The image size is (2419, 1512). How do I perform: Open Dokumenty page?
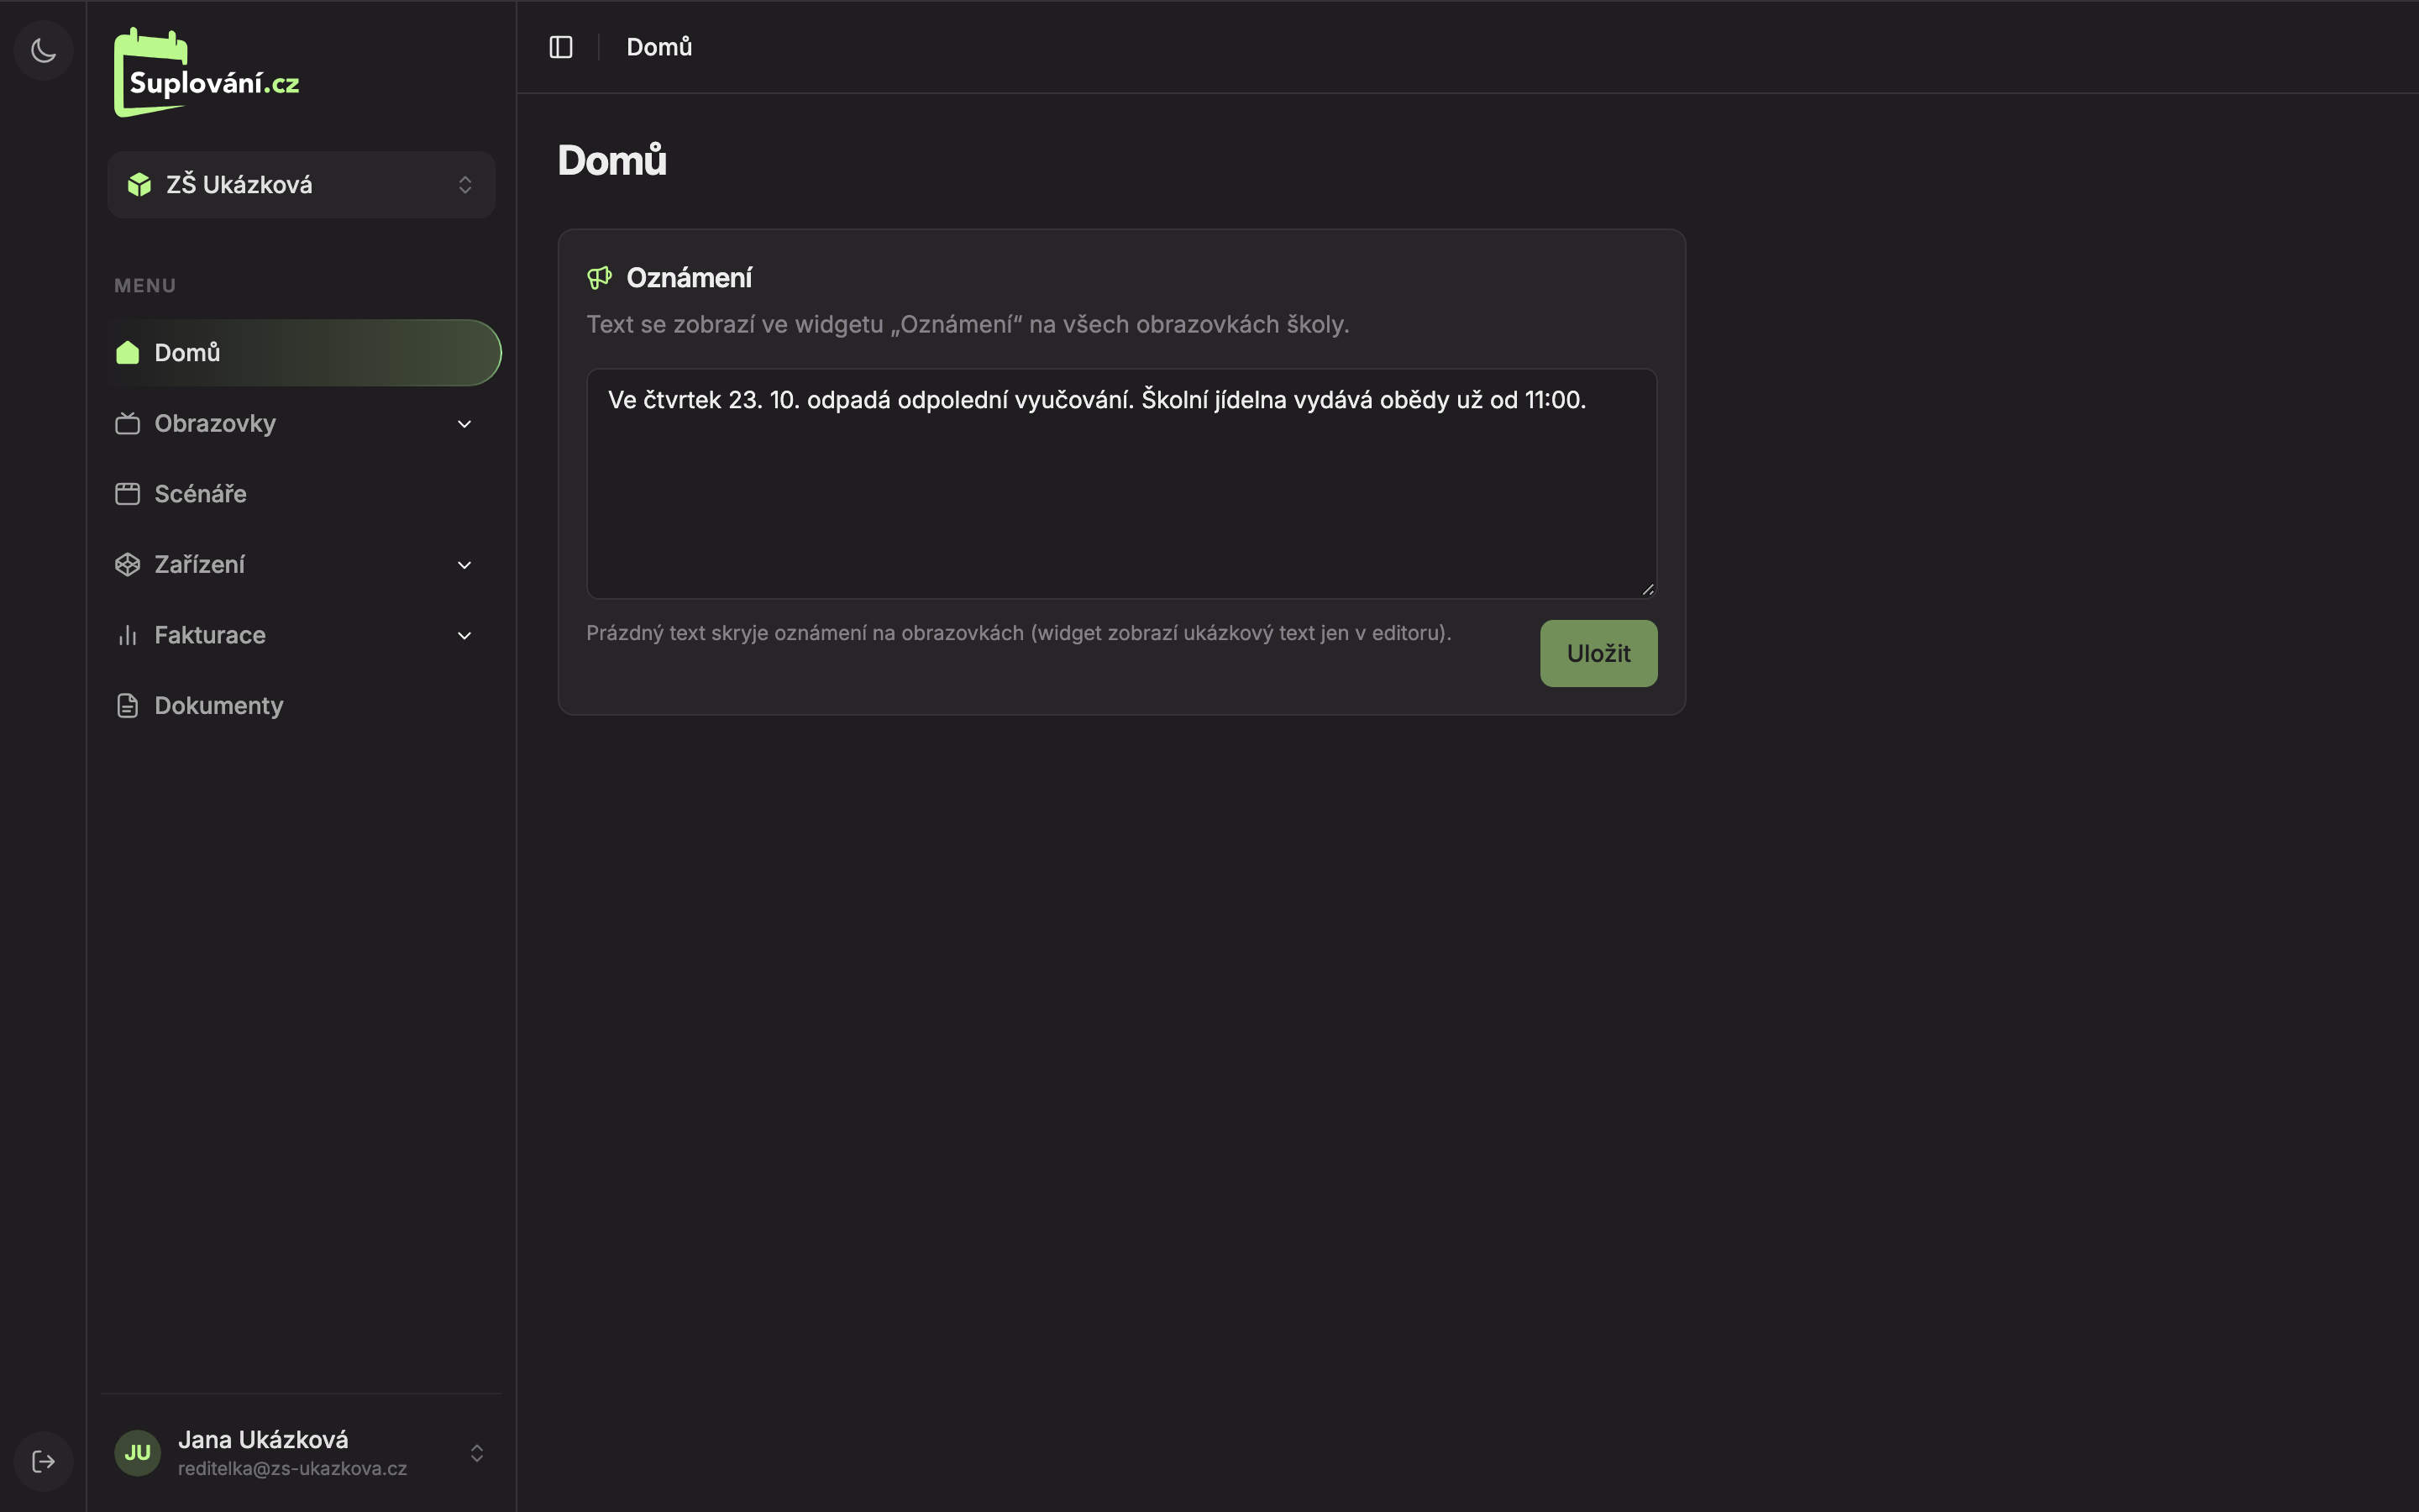point(301,706)
